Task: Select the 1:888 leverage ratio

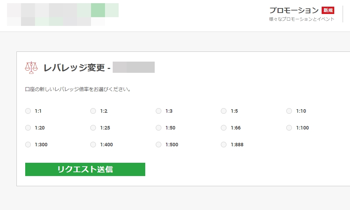Action: 224,145
